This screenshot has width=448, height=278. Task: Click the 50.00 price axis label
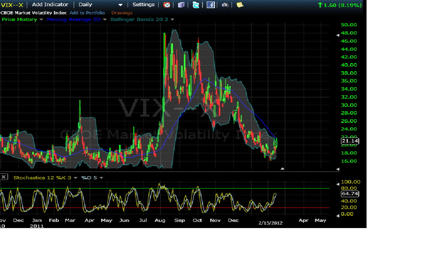349,25
